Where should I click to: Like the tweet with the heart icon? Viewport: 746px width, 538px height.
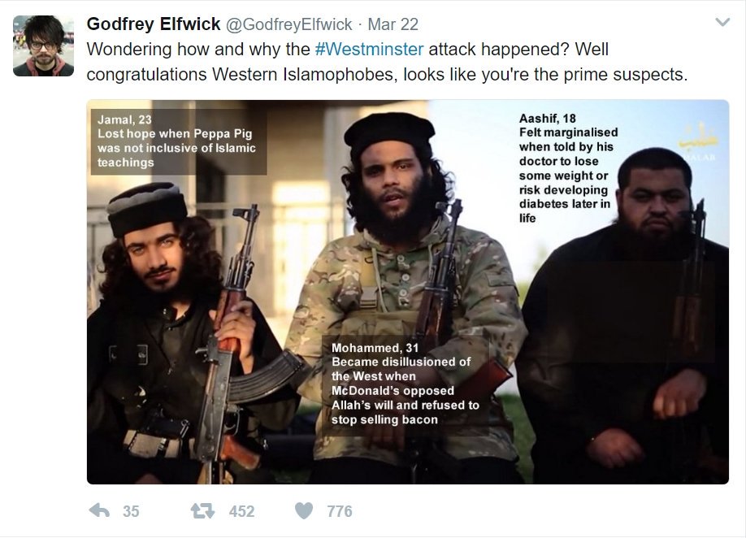304,510
